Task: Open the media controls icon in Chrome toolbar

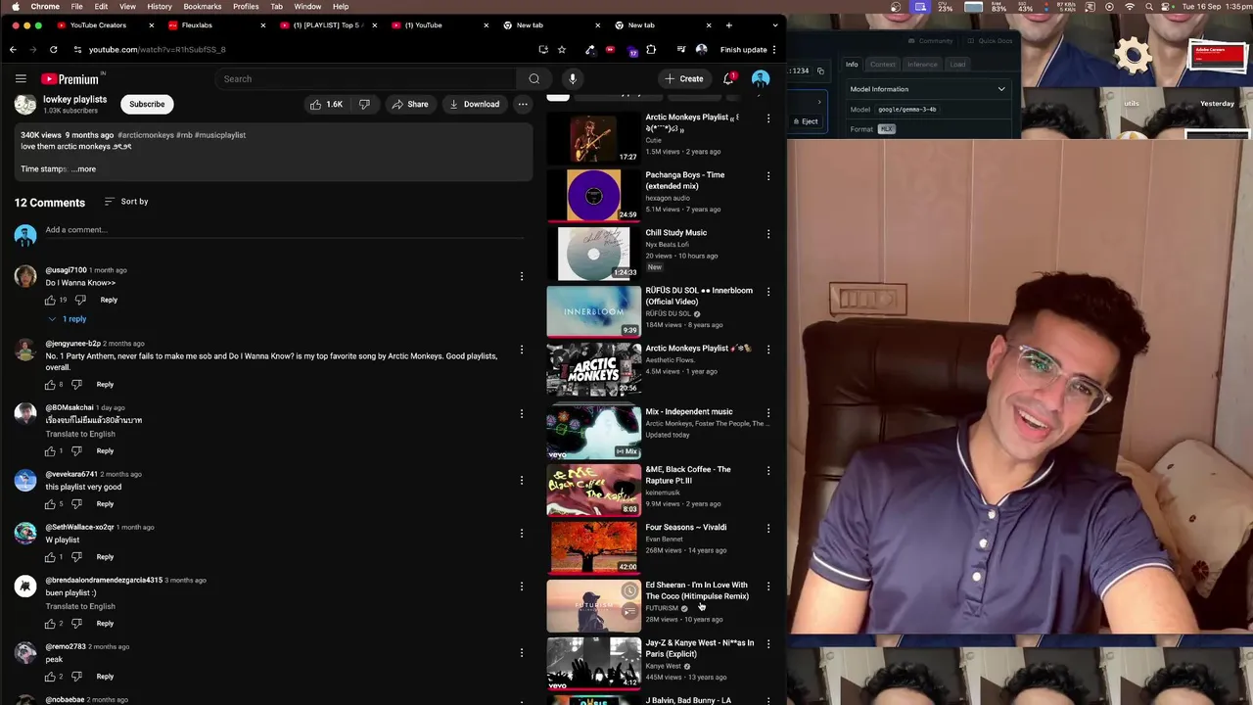Action: click(x=680, y=49)
